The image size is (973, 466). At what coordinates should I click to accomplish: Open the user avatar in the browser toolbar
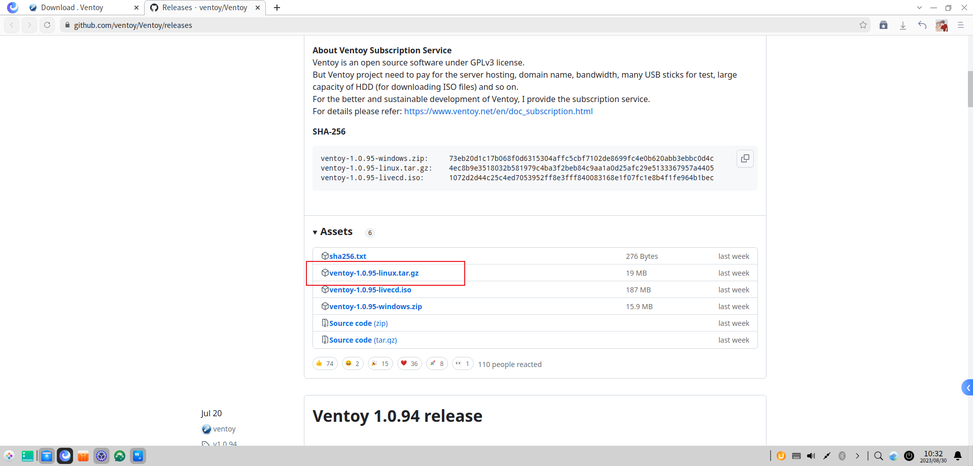[942, 25]
